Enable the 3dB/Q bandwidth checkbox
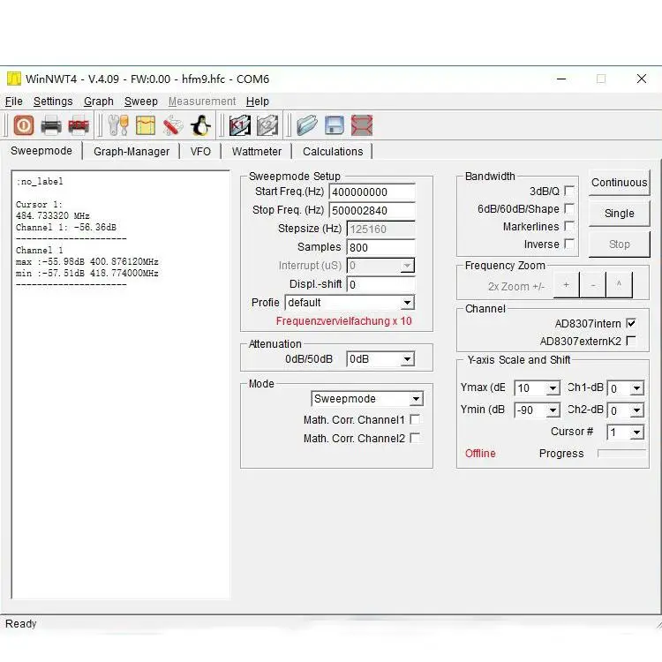 tap(569, 191)
